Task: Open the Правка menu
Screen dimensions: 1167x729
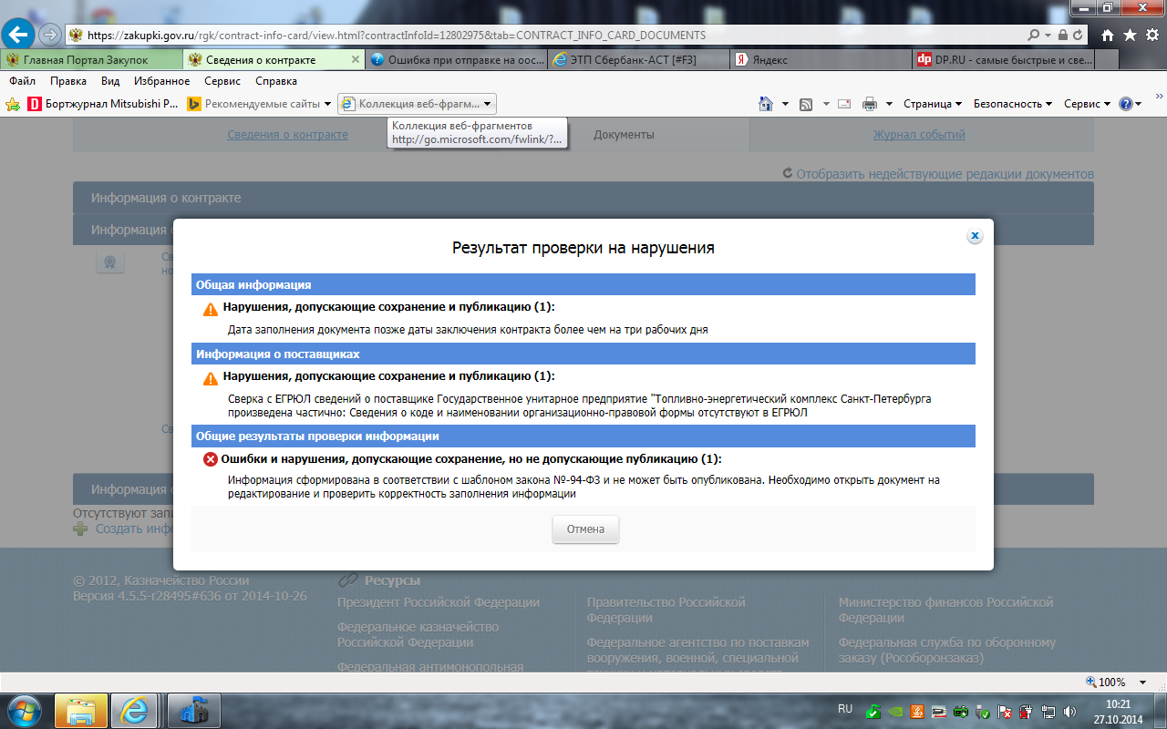Action: [68, 81]
